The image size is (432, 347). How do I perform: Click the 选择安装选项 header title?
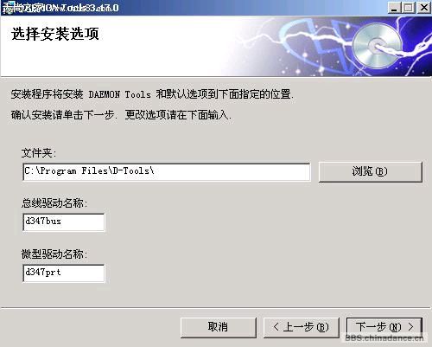[x=55, y=34]
